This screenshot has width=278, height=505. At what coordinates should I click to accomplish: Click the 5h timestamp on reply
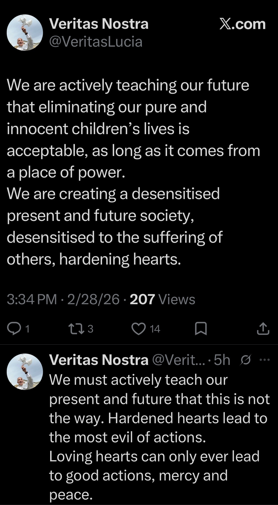(x=222, y=360)
